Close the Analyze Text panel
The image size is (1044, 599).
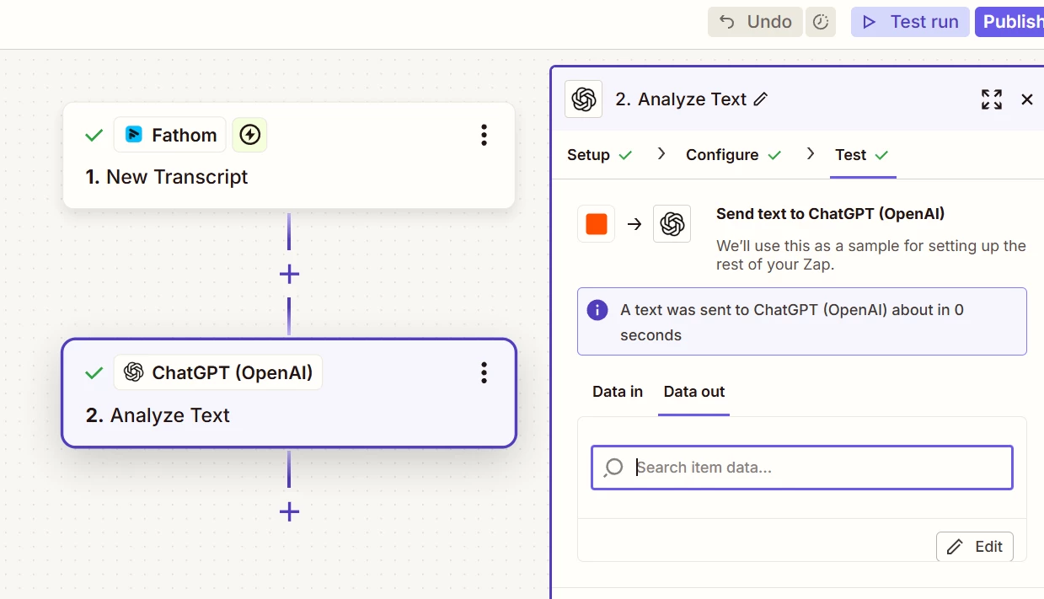tap(1027, 99)
